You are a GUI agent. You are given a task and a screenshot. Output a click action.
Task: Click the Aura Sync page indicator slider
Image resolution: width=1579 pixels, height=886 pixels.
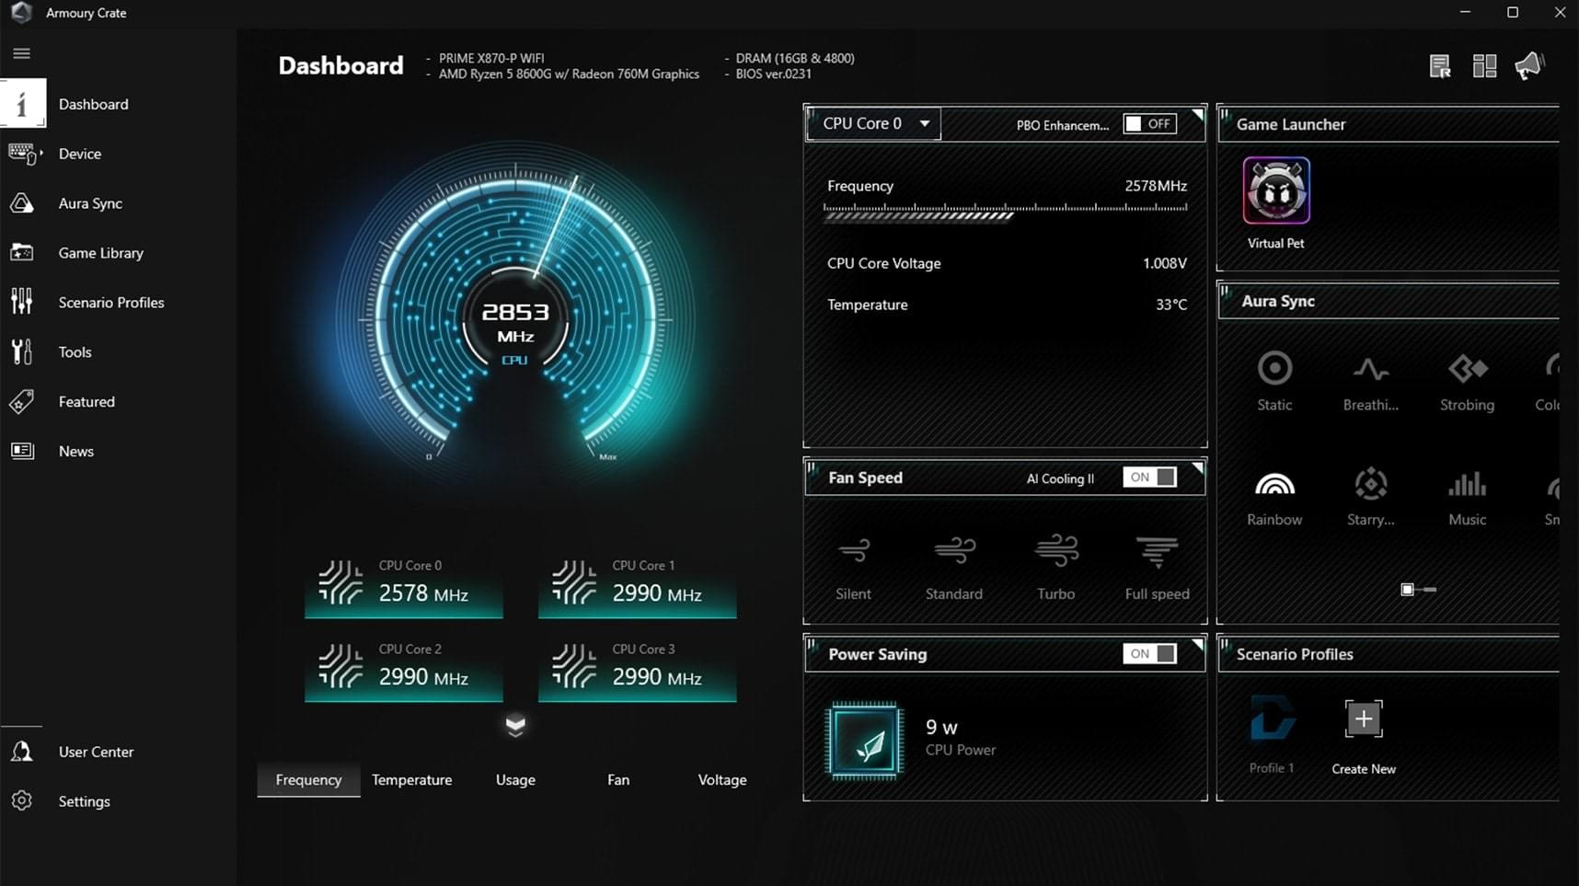click(1418, 590)
